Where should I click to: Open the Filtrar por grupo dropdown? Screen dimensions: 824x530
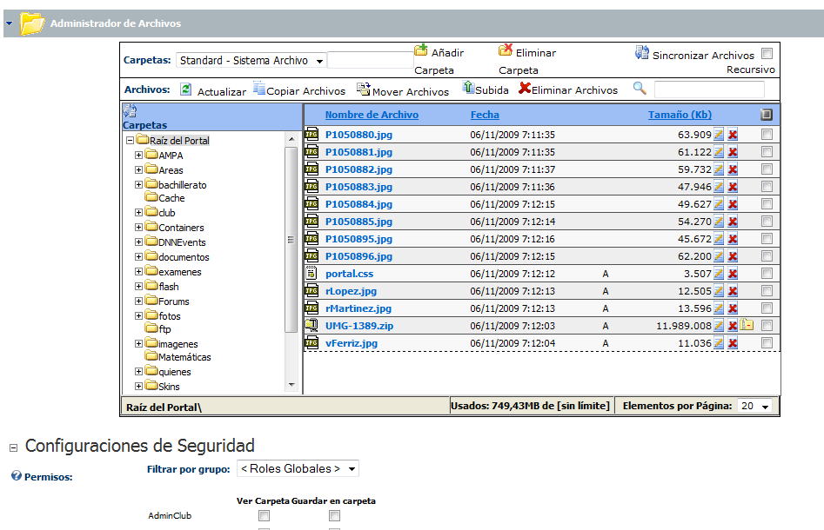tap(298, 468)
